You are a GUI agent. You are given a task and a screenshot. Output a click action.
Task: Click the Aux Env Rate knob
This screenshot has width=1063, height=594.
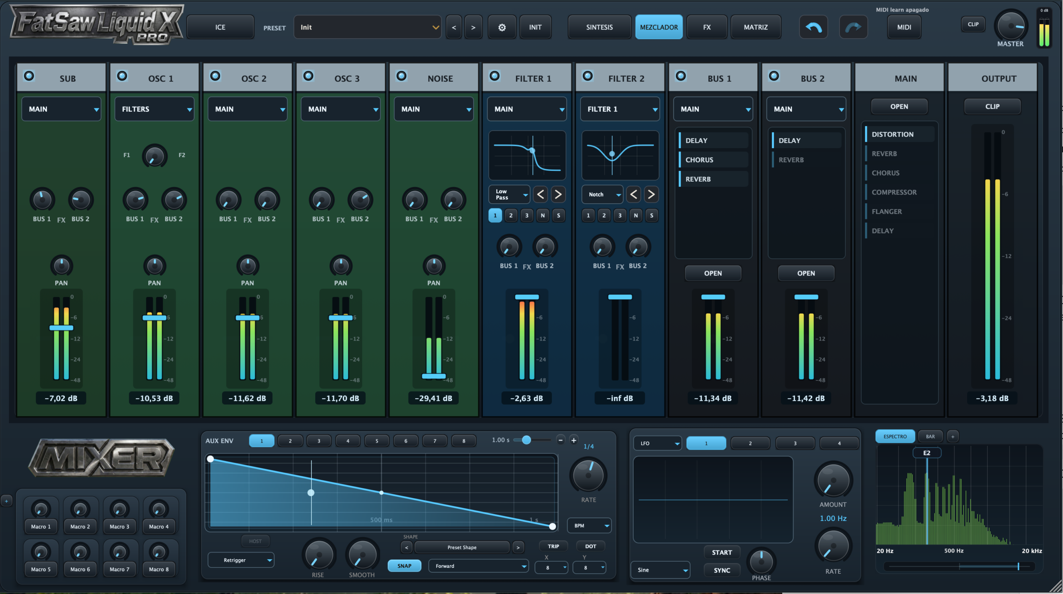588,475
